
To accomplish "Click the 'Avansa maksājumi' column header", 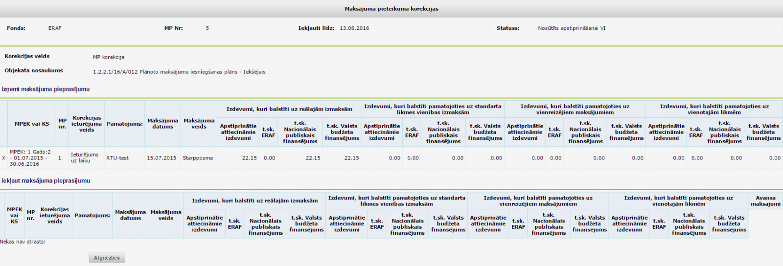I will [765, 201].
